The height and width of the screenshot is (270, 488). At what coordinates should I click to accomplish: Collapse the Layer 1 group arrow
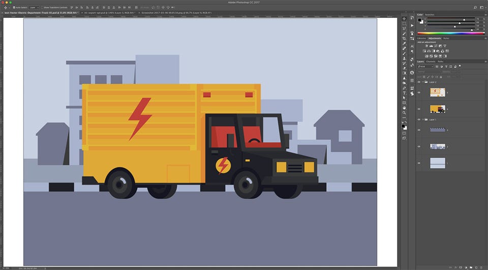coord(423,119)
